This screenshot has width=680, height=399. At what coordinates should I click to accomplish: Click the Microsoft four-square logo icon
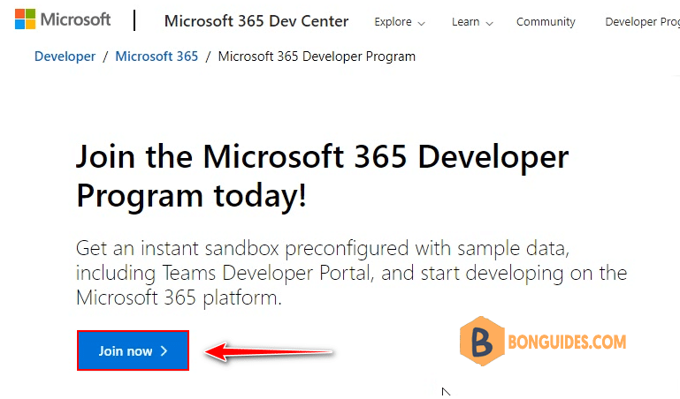point(25,19)
